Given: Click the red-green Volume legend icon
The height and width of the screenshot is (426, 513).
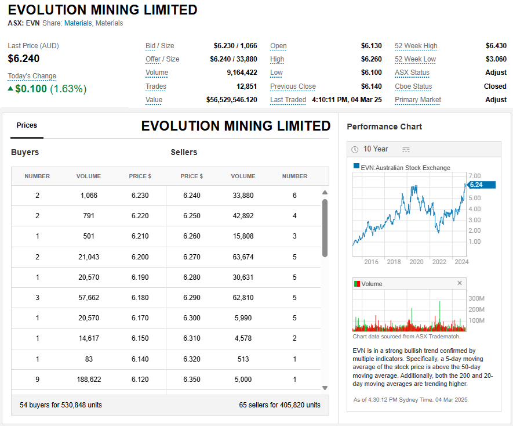Looking at the screenshot, I should tap(356, 284).
